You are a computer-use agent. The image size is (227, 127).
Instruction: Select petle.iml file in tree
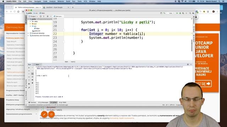(x=36, y=31)
